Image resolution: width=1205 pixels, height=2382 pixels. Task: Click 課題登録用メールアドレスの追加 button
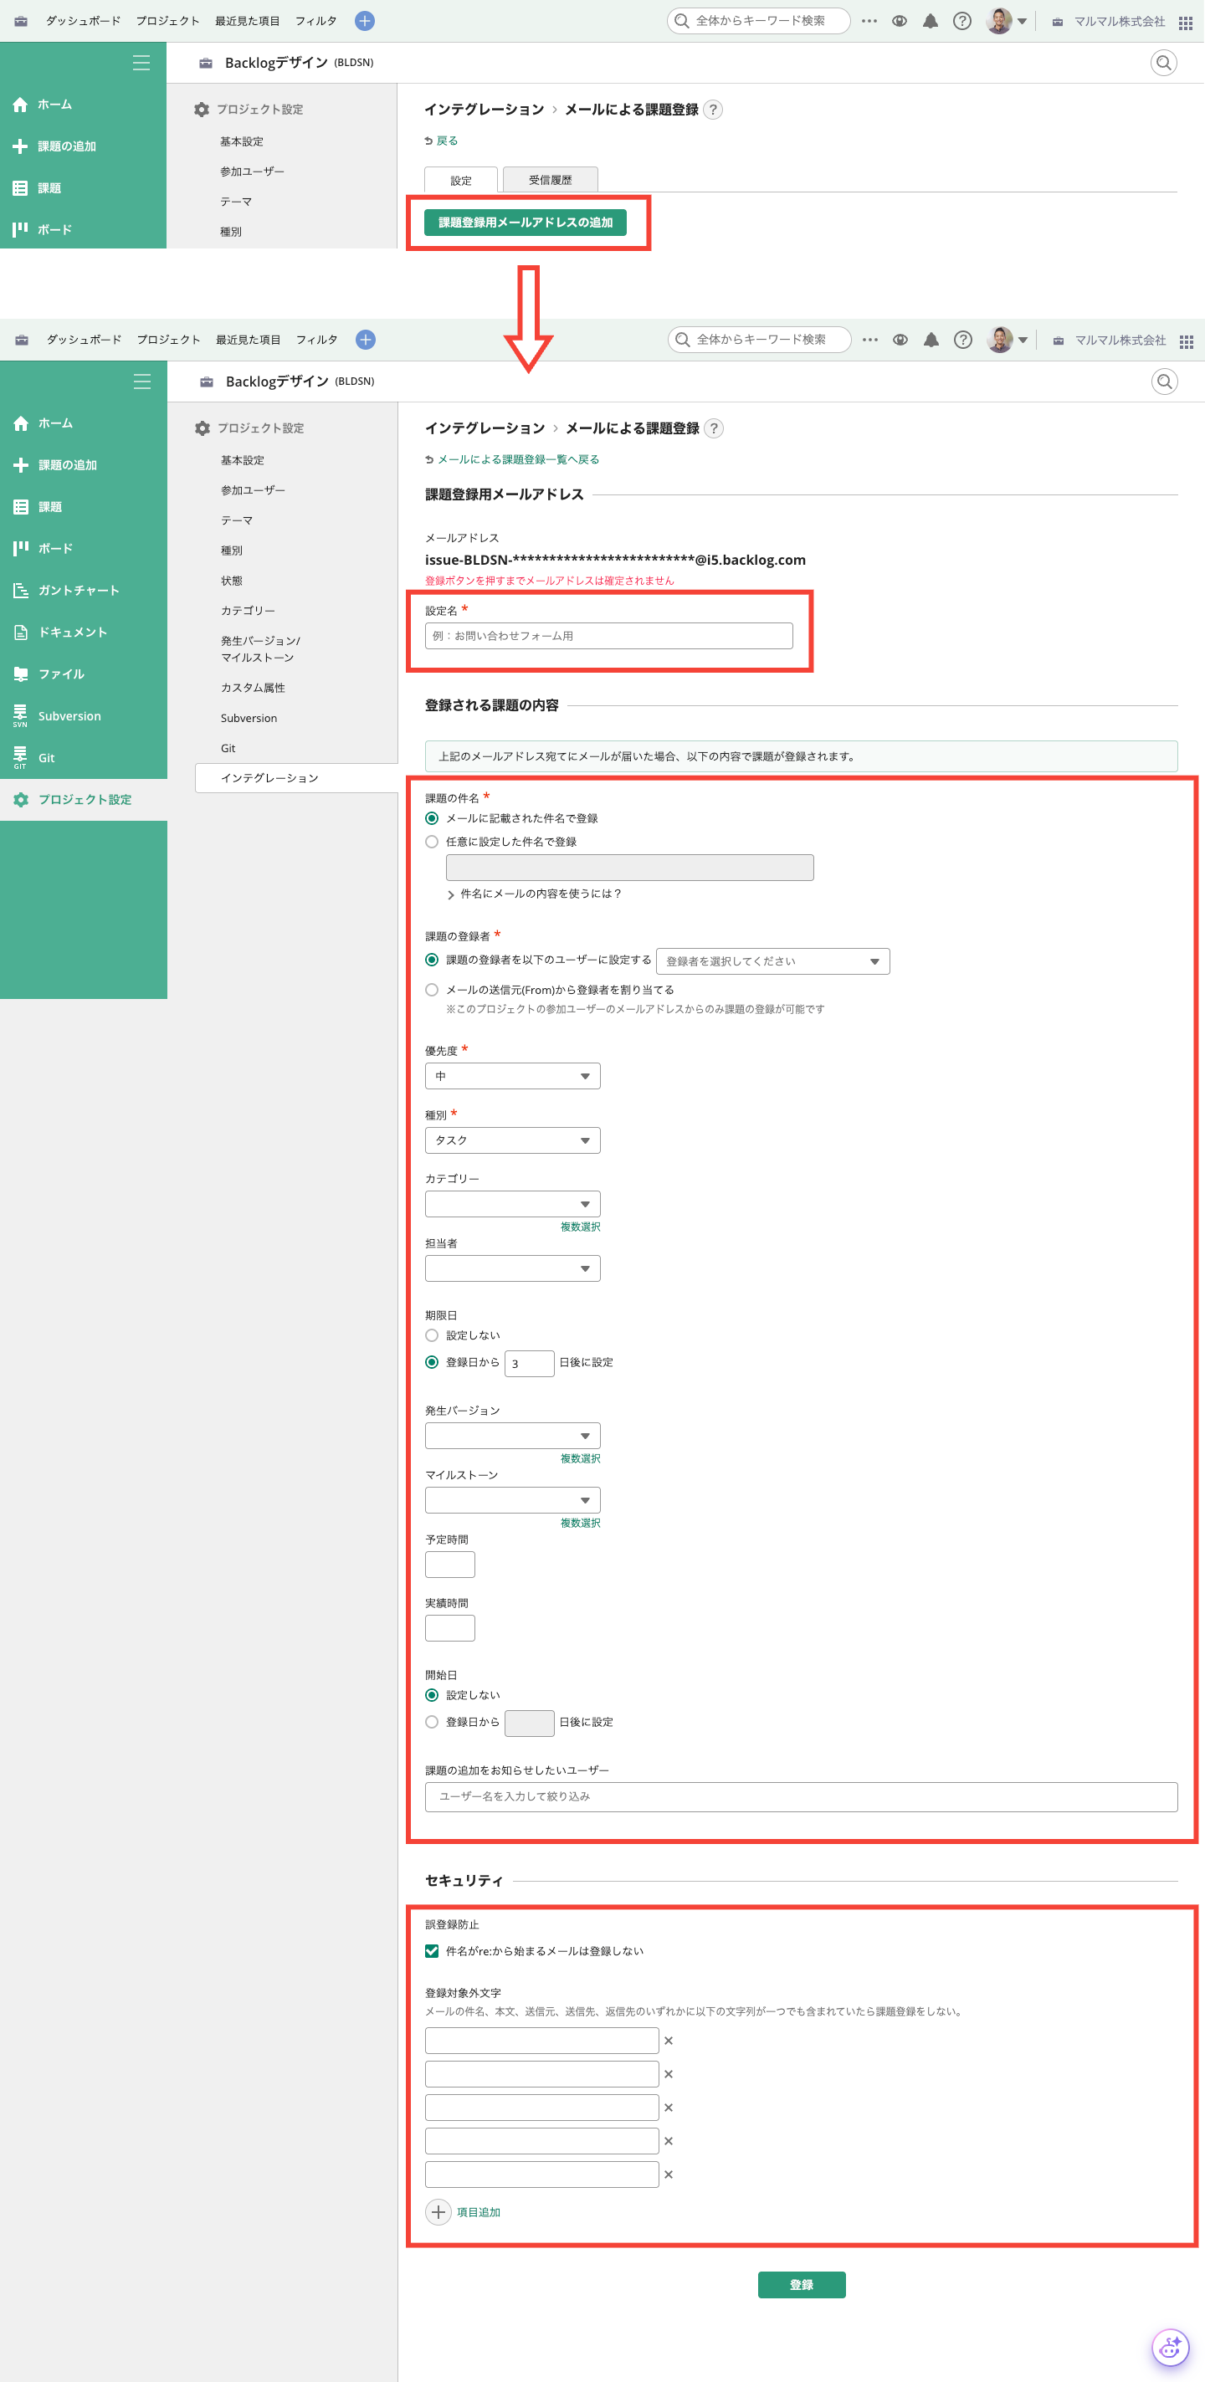coord(526,222)
